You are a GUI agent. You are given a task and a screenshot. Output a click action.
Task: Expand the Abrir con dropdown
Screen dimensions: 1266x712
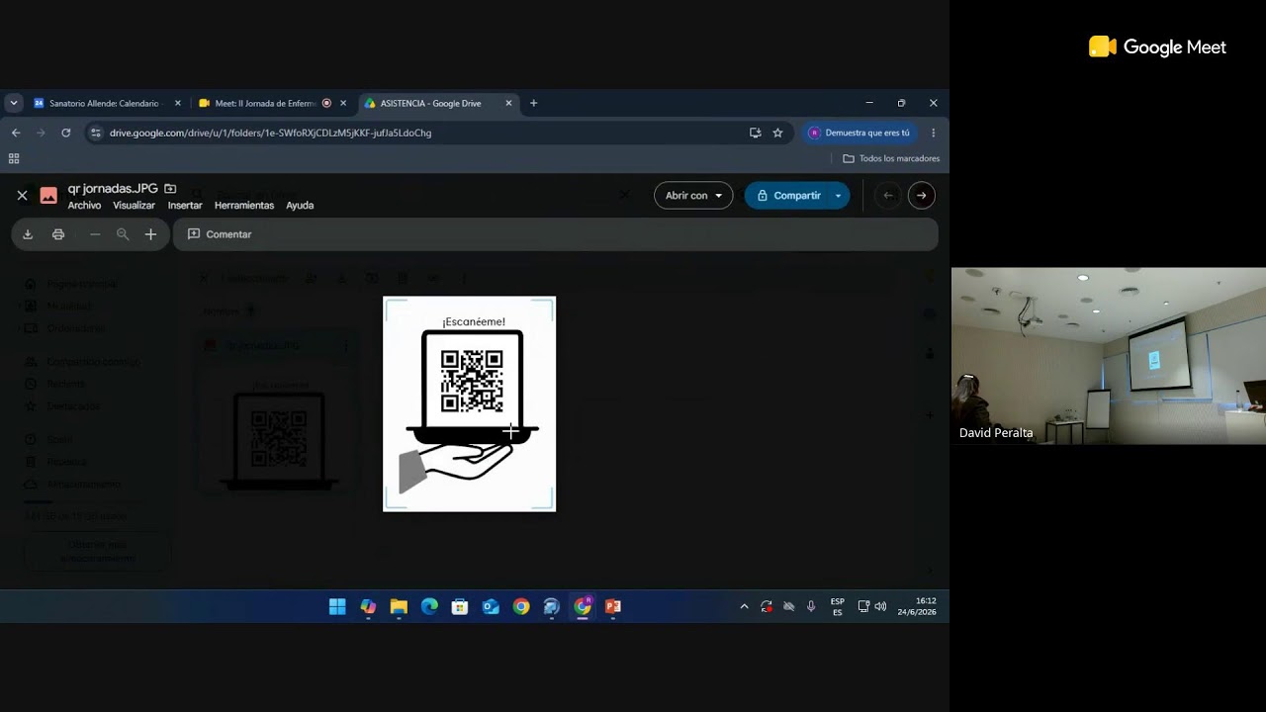click(693, 196)
